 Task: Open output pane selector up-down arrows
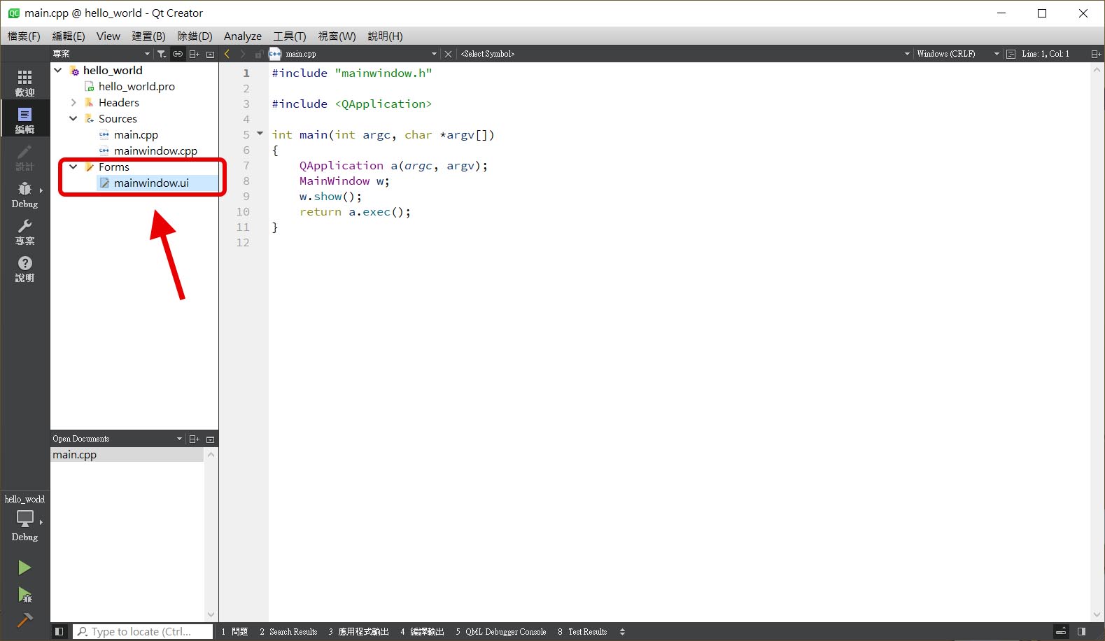pyautogui.click(x=622, y=631)
